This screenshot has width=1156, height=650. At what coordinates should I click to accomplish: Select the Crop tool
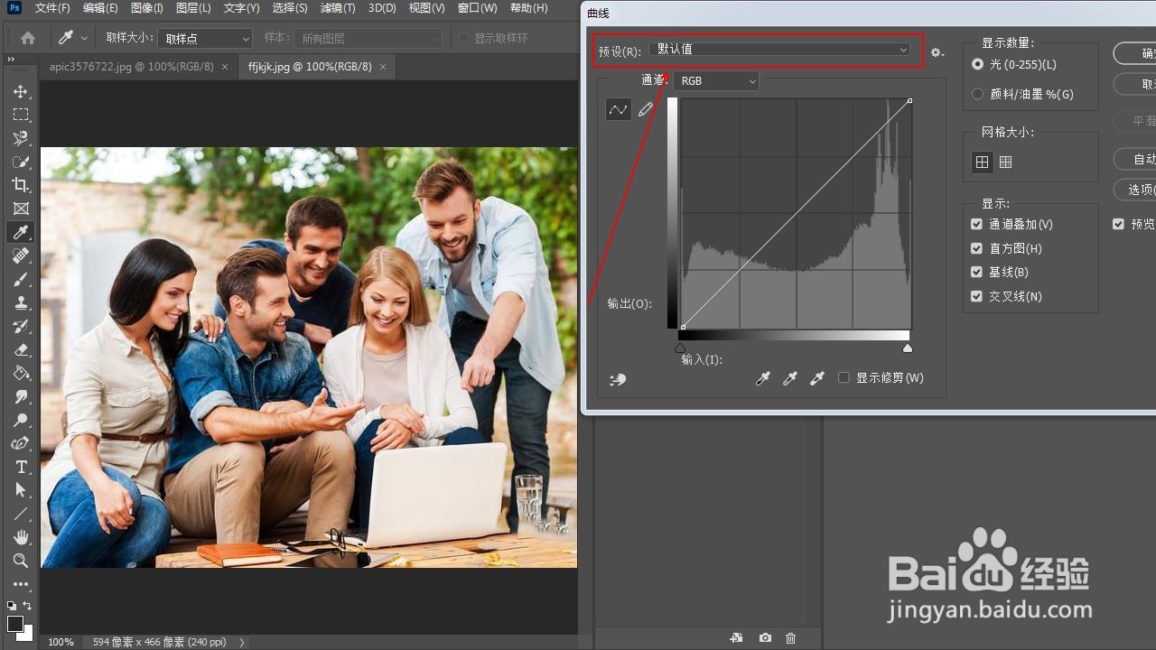(20, 185)
